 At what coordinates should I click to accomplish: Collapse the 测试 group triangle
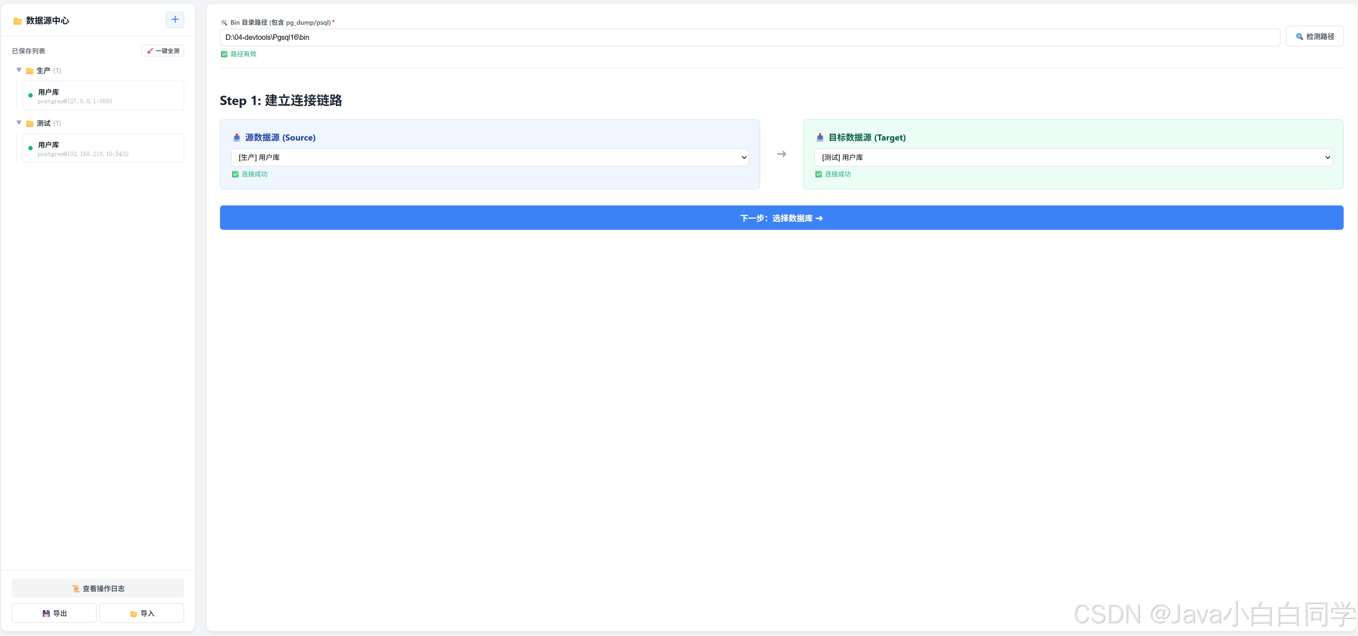click(x=19, y=123)
